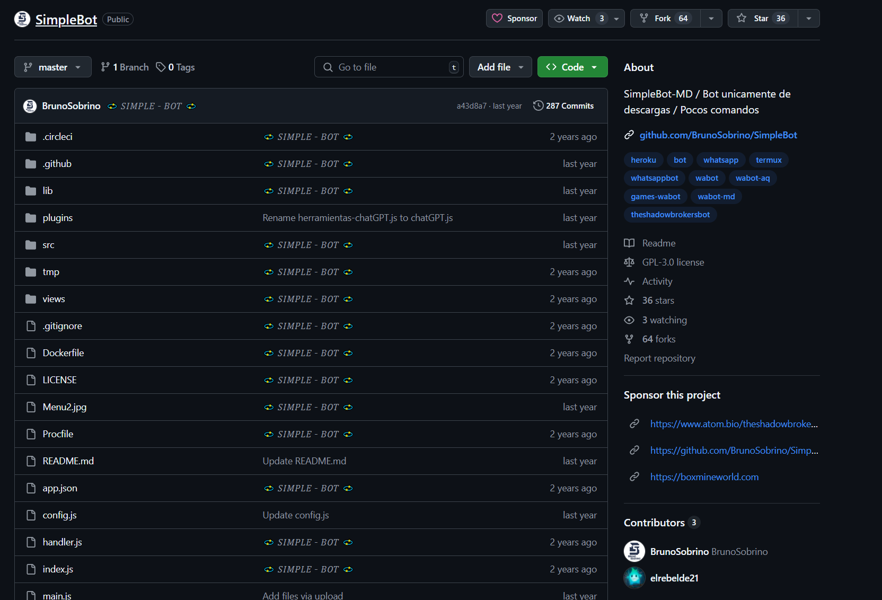Screen dimensions: 882x600
Task: Click the folder icon of the views row
Action: click(31, 299)
